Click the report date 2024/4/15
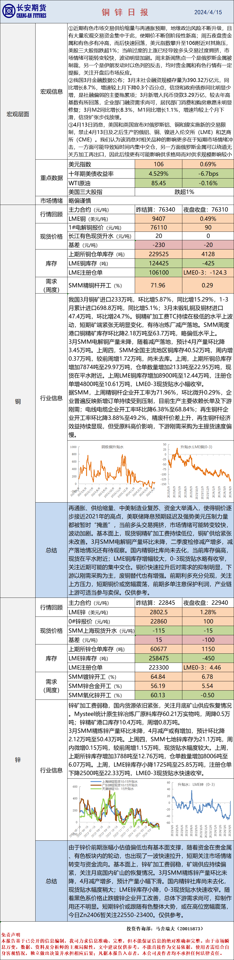234x960 pixels. click(208, 12)
